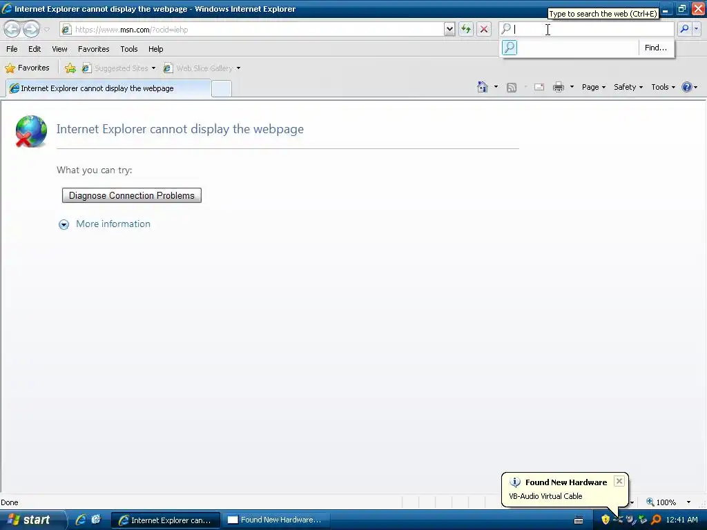Open the File menu

[12, 49]
